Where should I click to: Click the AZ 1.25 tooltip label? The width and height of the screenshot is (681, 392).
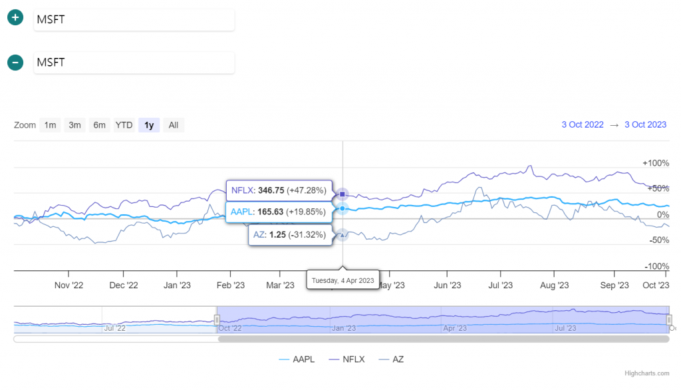tap(290, 235)
